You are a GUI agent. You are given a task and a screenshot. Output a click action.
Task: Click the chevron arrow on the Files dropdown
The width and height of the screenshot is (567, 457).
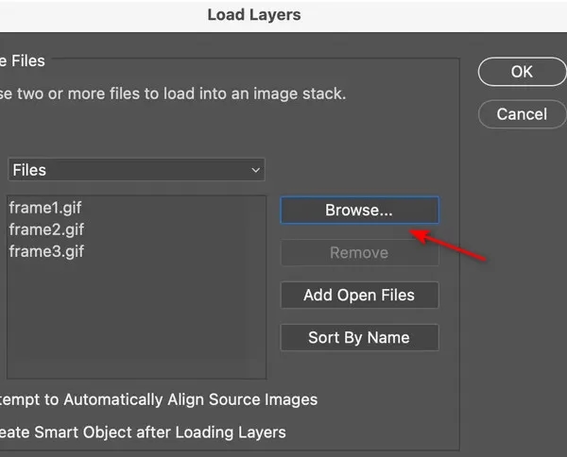pyautogui.click(x=255, y=170)
